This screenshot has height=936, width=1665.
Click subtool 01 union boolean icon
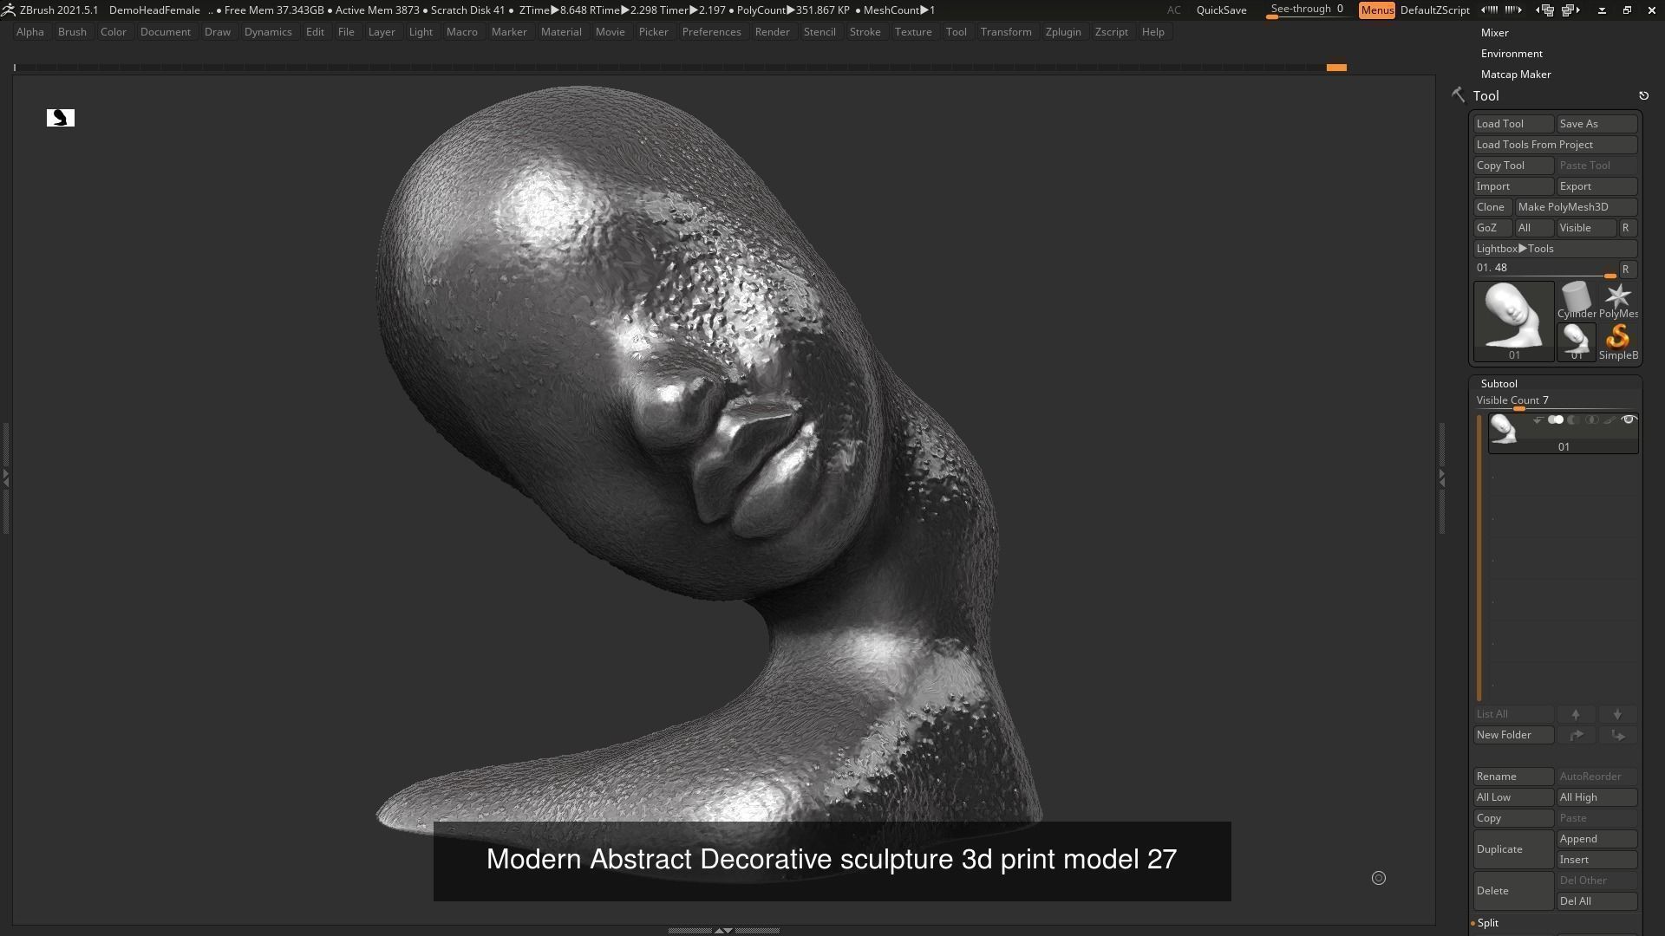[1556, 419]
